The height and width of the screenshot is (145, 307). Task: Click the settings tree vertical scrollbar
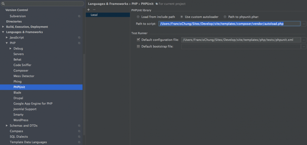coord(84,94)
